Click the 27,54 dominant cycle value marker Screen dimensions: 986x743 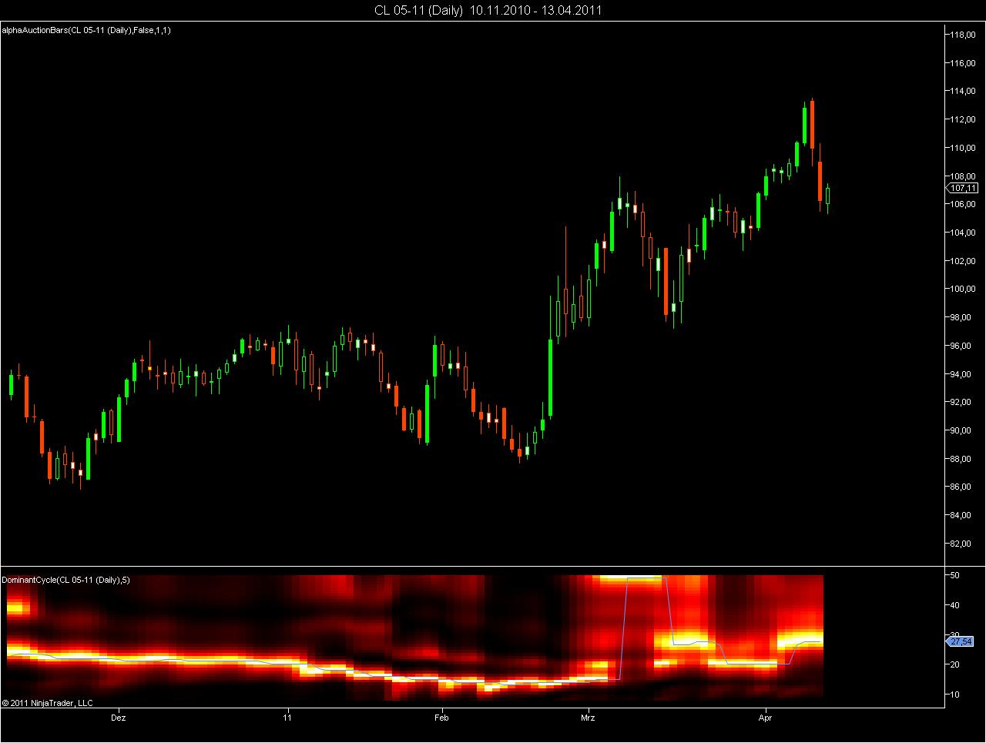point(961,641)
